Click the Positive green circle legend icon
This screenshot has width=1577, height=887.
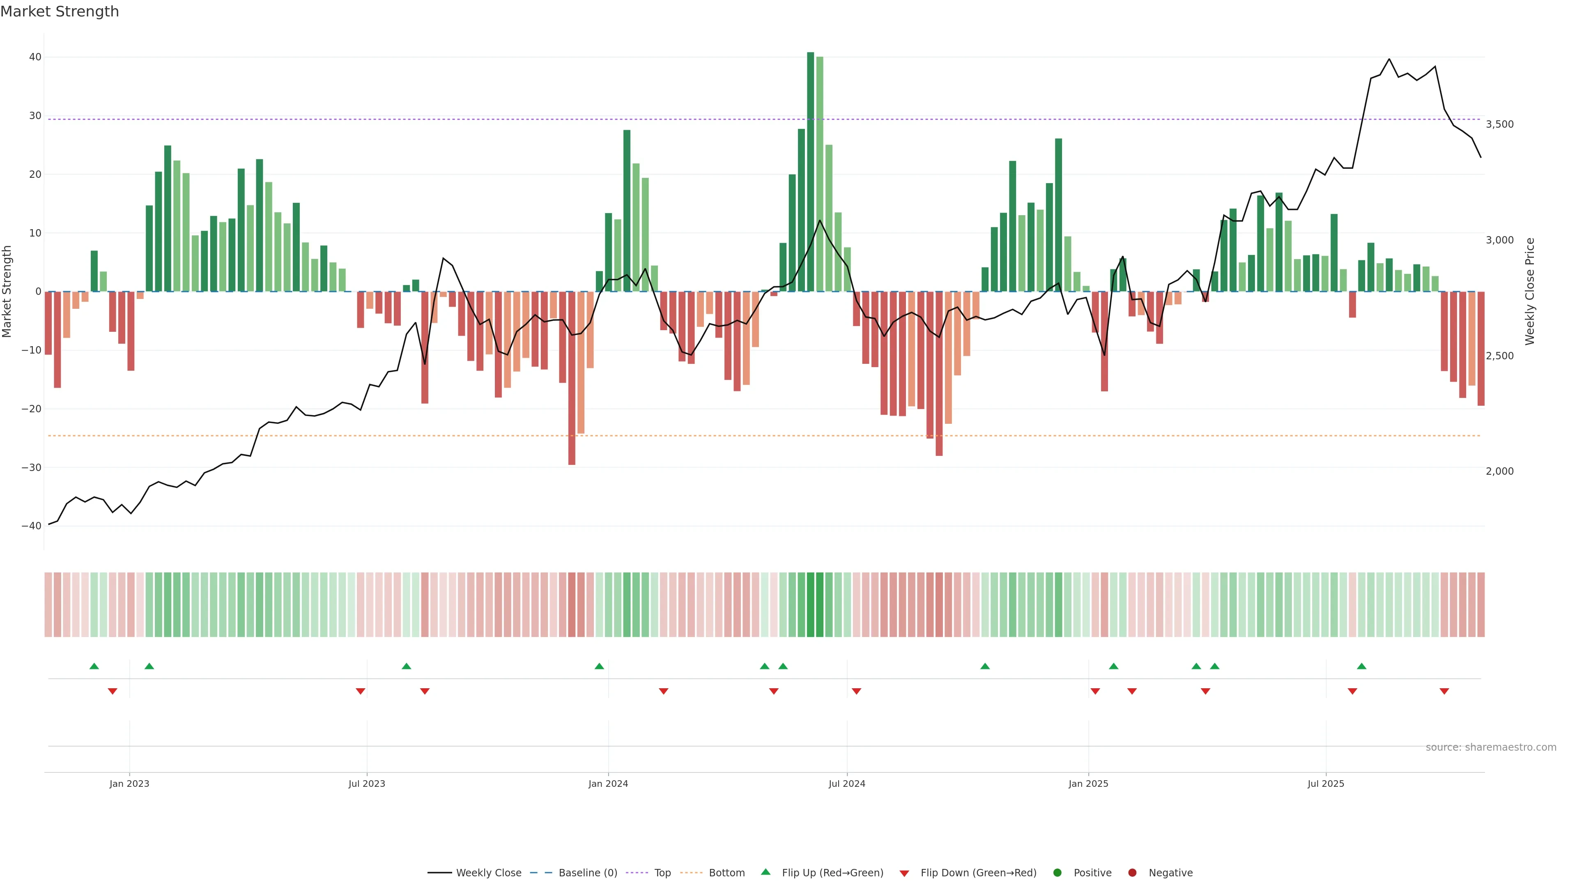click(x=1057, y=873)
